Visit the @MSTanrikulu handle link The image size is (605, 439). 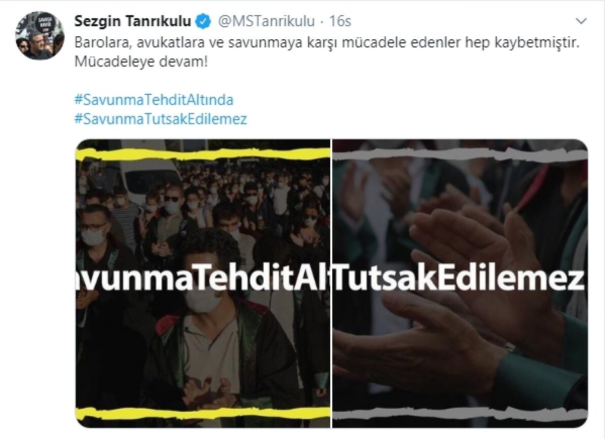click(266, 22)
